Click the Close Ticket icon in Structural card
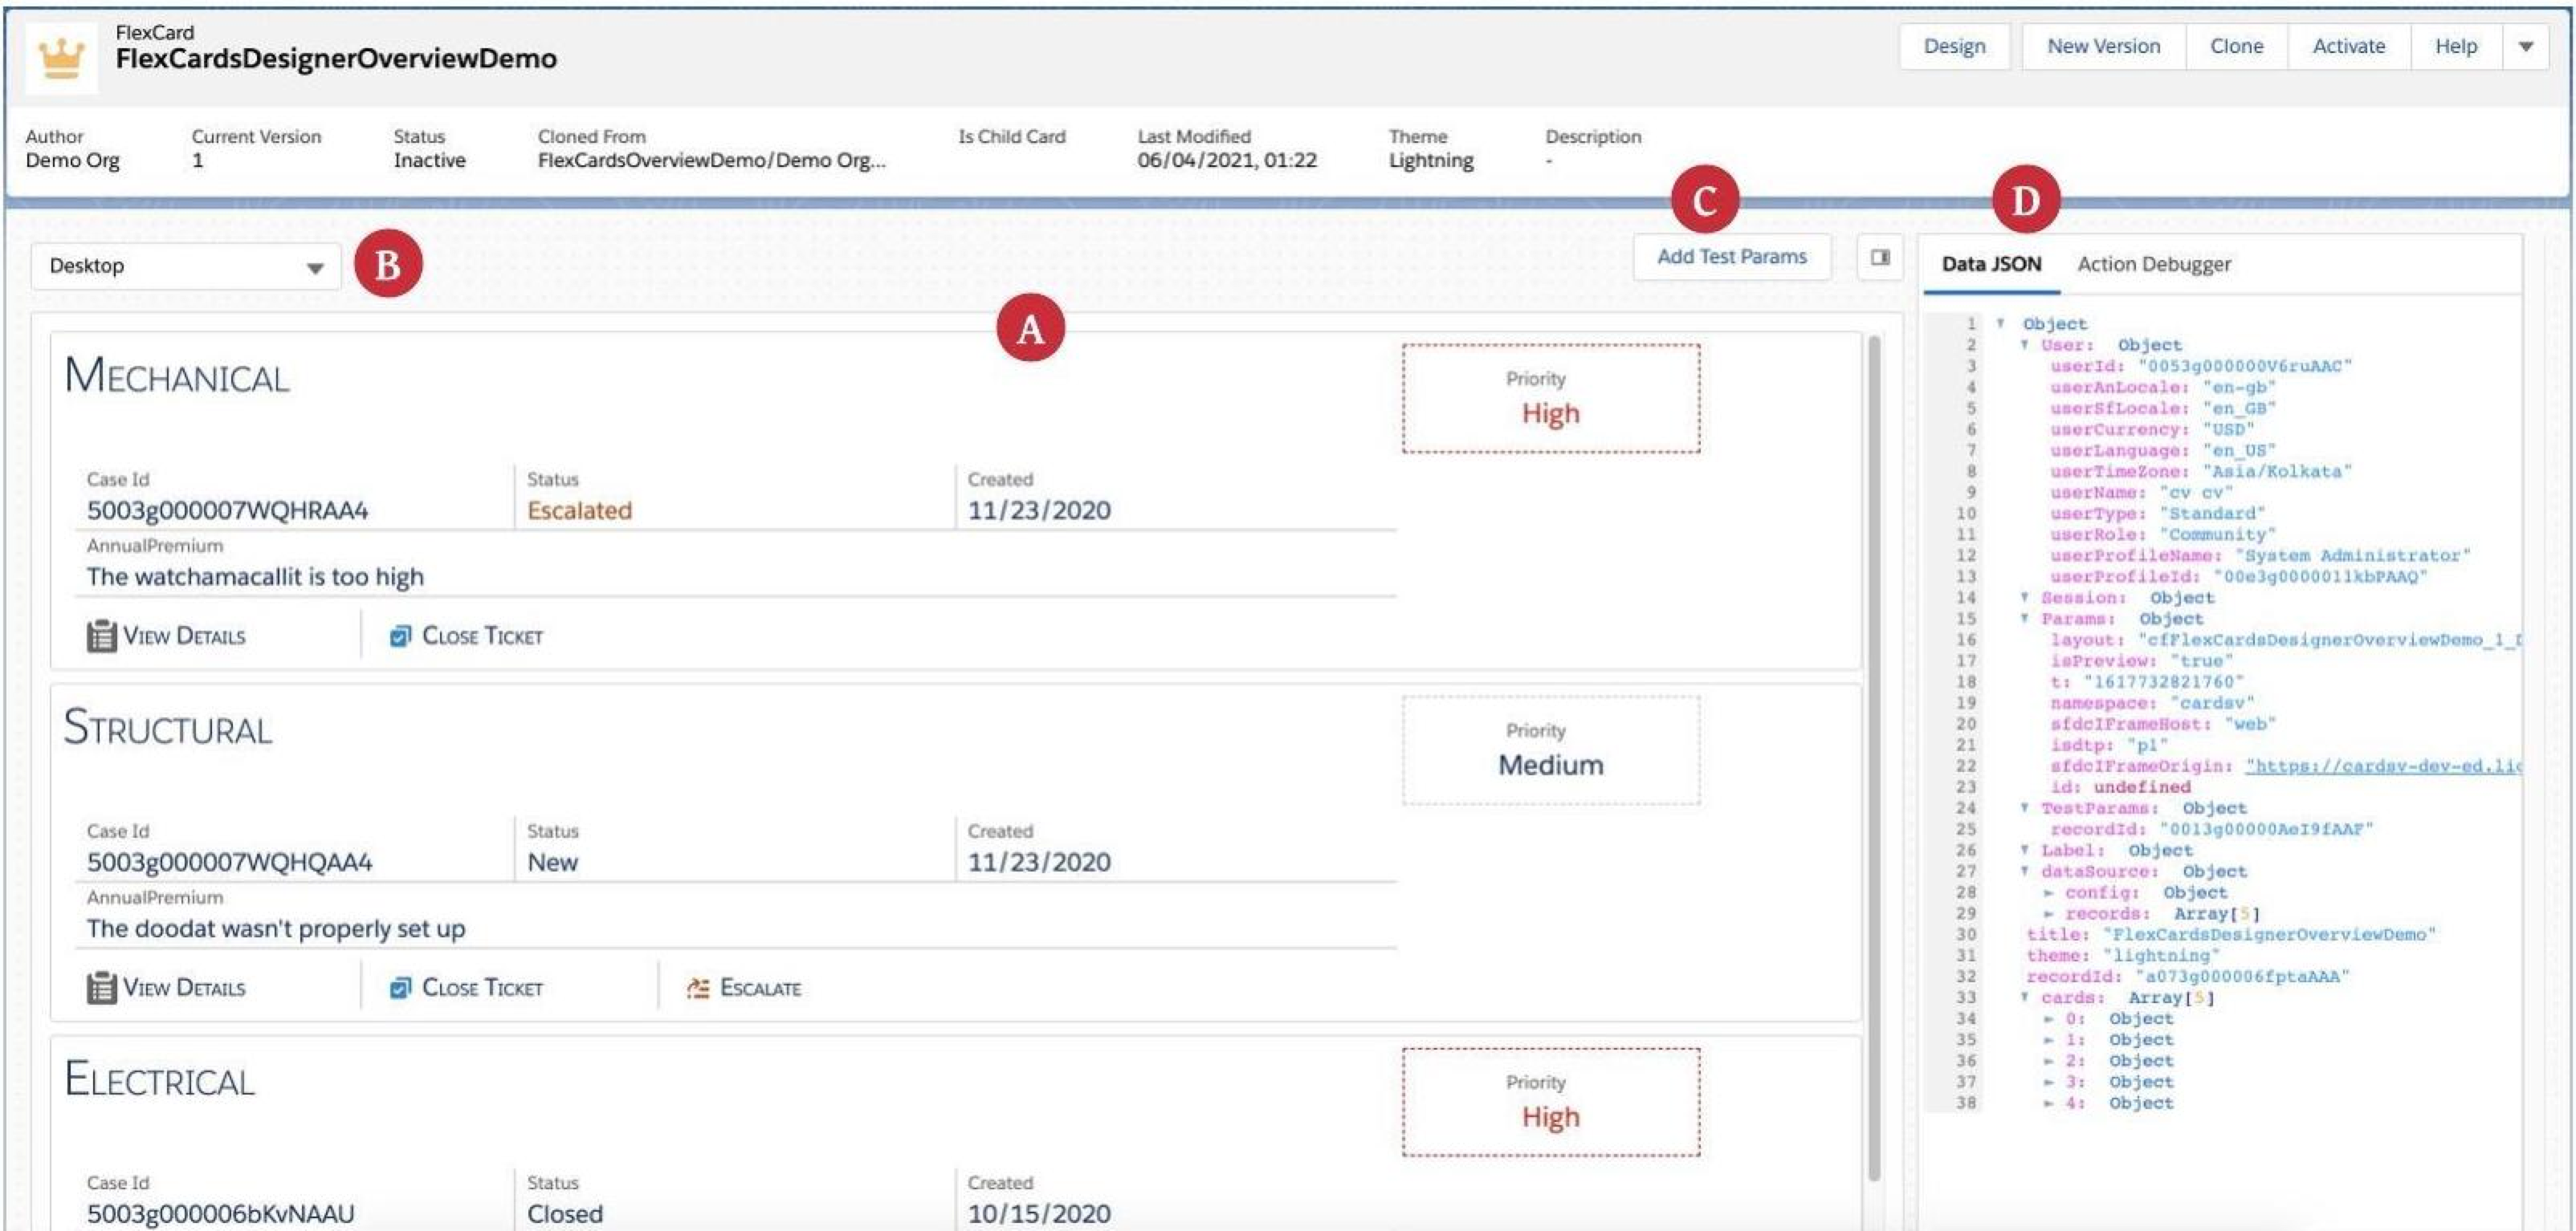 coord(400,987)
